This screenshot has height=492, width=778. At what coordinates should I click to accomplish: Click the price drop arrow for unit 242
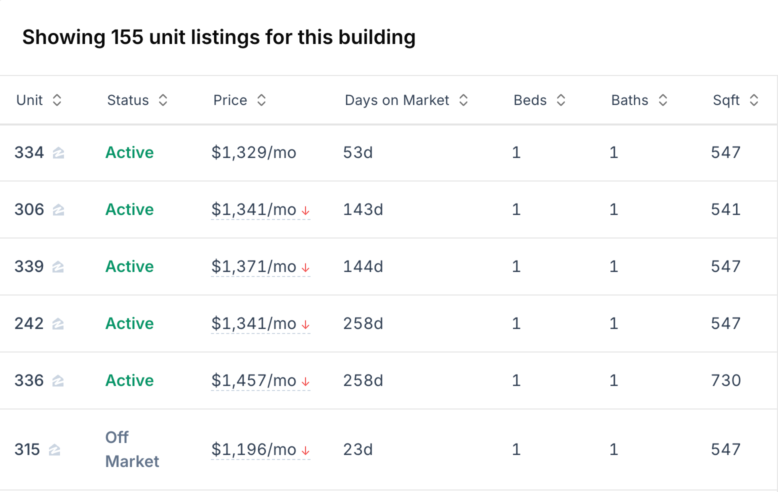point(305,325)
